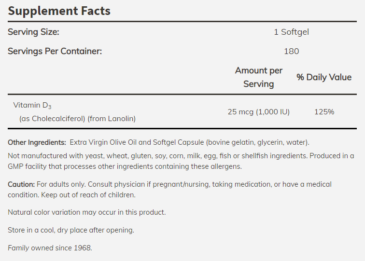Click the 180 servings value
Viewport: 365px width, 261px height.
(x=291, y=51)
